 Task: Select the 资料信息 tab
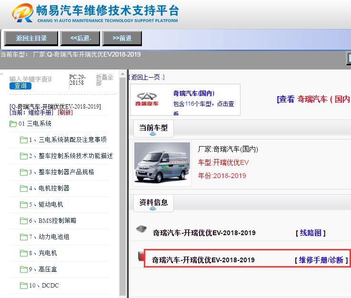click(153, 203)
